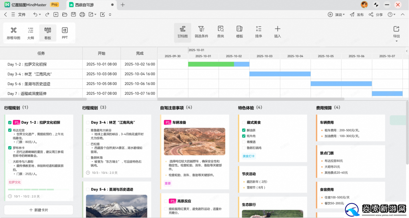Switch to PPT view mode
This screenshot has height=218, width=409.
(x=65, y=33)
